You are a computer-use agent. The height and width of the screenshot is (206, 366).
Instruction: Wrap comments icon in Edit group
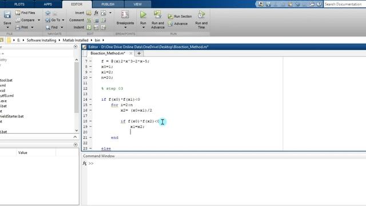(104, 21)
